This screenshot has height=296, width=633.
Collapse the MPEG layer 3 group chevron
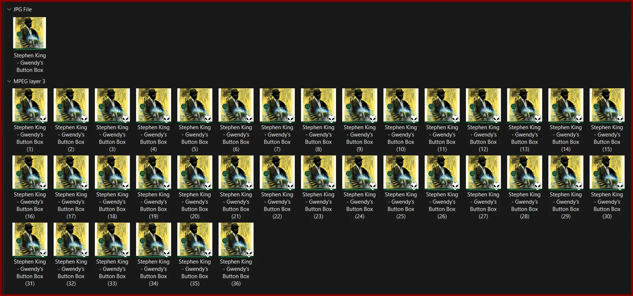point(9,81)
